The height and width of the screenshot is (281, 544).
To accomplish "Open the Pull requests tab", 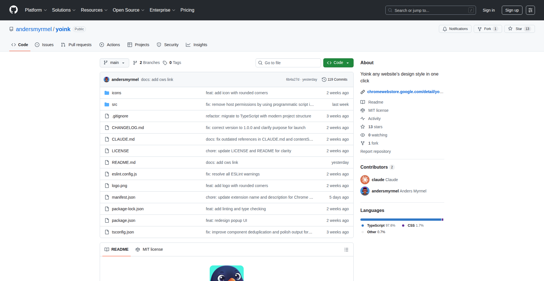I will [x=76, y=45].
